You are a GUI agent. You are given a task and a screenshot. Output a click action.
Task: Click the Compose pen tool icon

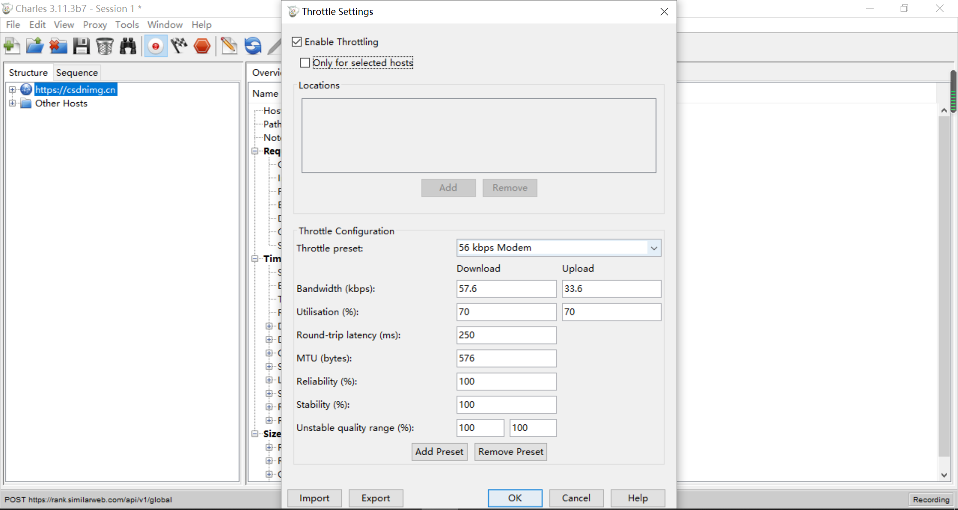pyautogui.click(x=230, y=46)
